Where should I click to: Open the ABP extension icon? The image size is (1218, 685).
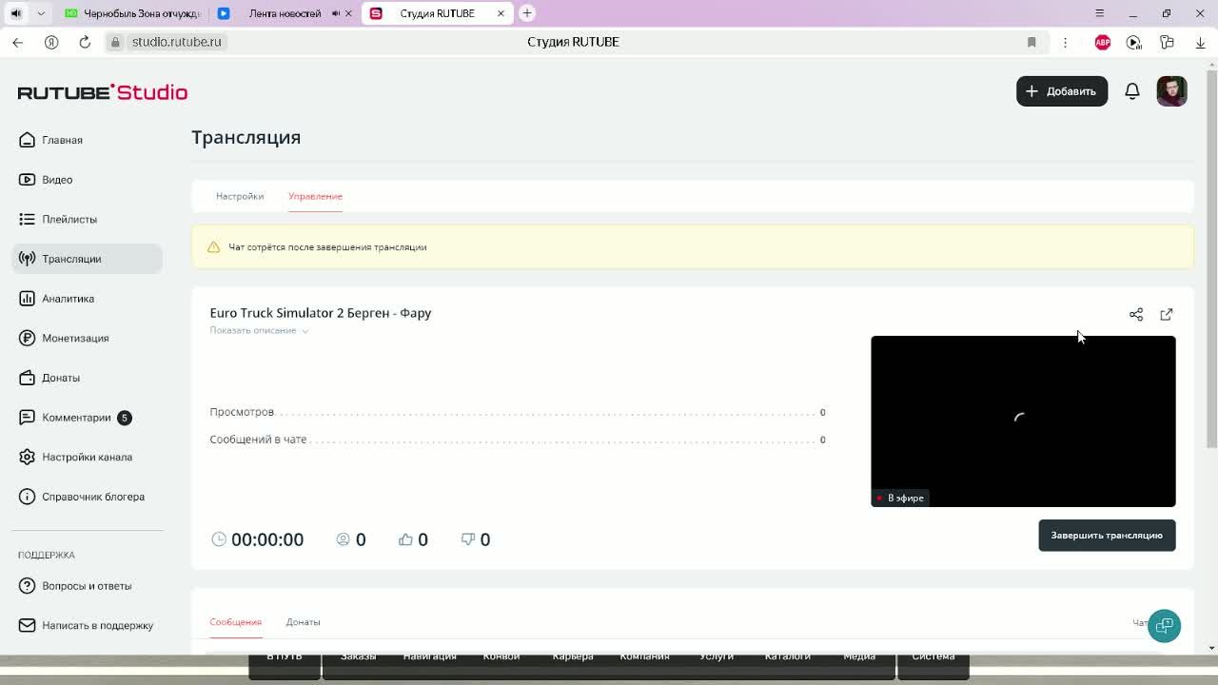[x=1103, y=42]
